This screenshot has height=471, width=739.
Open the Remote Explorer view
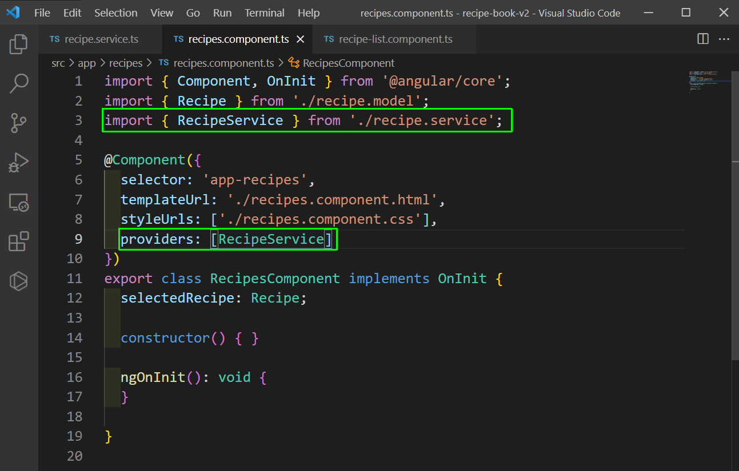19,202
